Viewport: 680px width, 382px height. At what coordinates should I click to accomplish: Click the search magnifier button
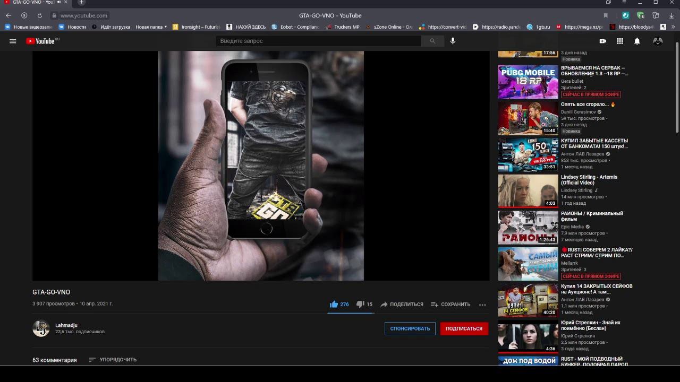click(432, 41)
